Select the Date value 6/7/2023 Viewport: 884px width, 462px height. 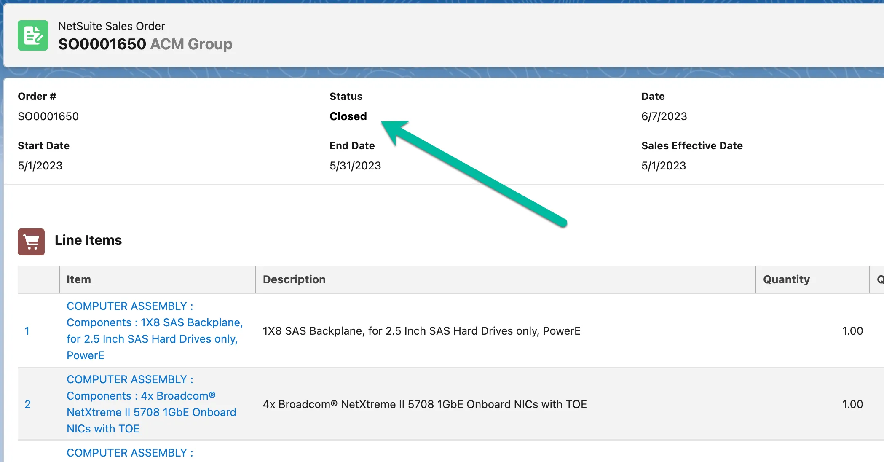tap(664, 116)
